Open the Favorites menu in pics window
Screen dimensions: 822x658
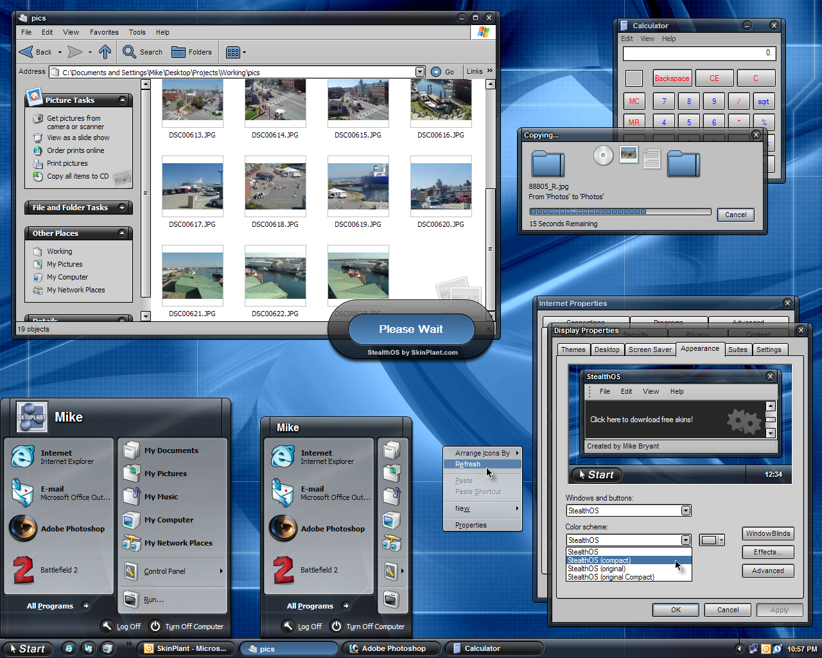click(x=104, y=32)
